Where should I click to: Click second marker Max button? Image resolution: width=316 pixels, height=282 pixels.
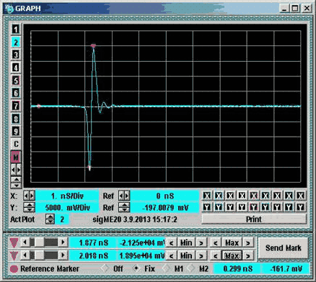click(x=232, y=255)
